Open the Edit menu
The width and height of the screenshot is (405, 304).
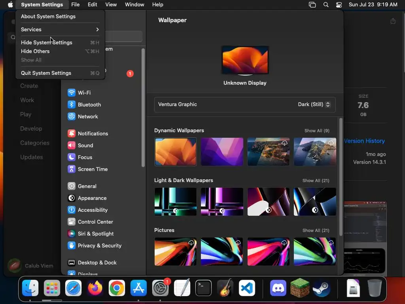click(x=92, y=5)
